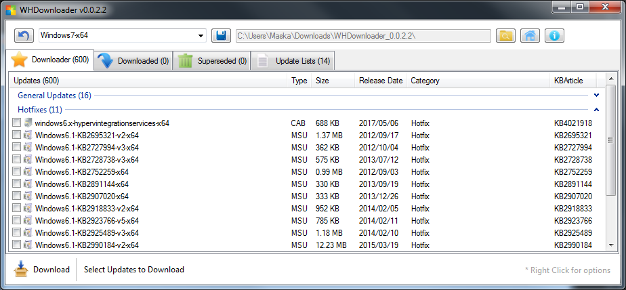Click the 2013/12/26 release date cell
The width and height of the screenshot is (626, 290).
[379, 196]
